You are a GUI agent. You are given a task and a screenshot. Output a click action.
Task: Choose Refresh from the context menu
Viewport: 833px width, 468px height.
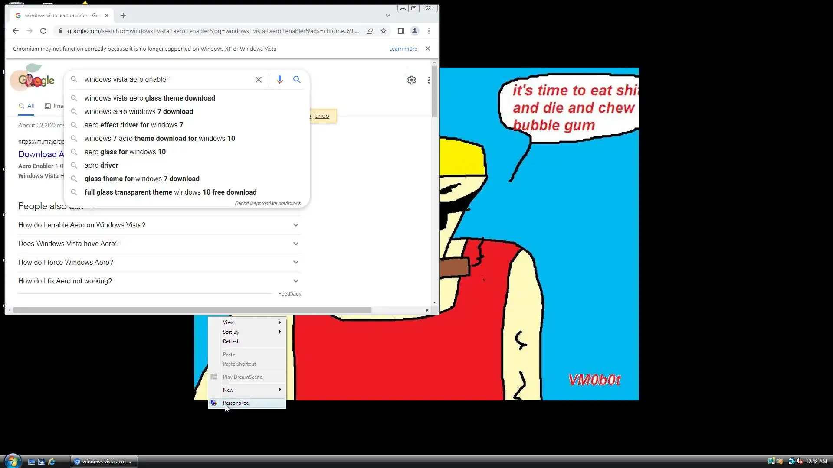[x=231, y=341]
